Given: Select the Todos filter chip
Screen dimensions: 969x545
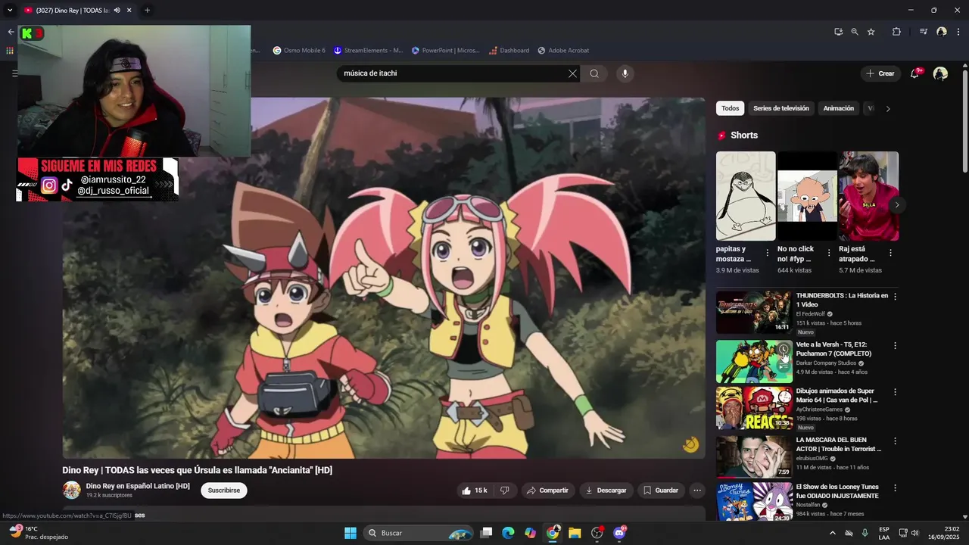Looking at the screenshot, I should point(730,108).
